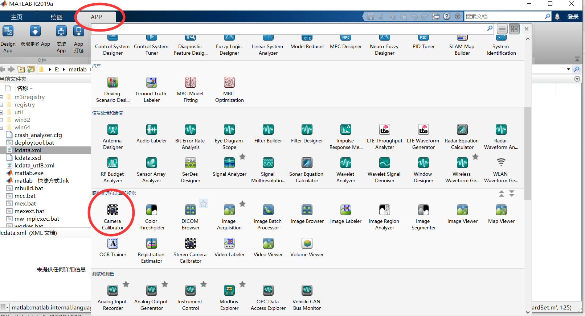
Task: Open the OCR Trainer app
Action: (x=113, y=248)
